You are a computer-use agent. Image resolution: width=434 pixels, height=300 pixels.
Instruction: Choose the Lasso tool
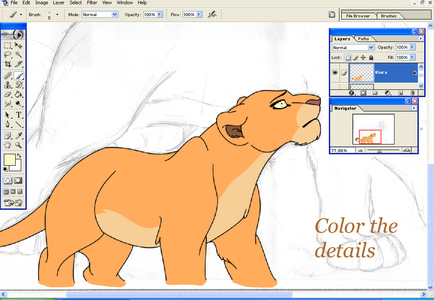8,54
